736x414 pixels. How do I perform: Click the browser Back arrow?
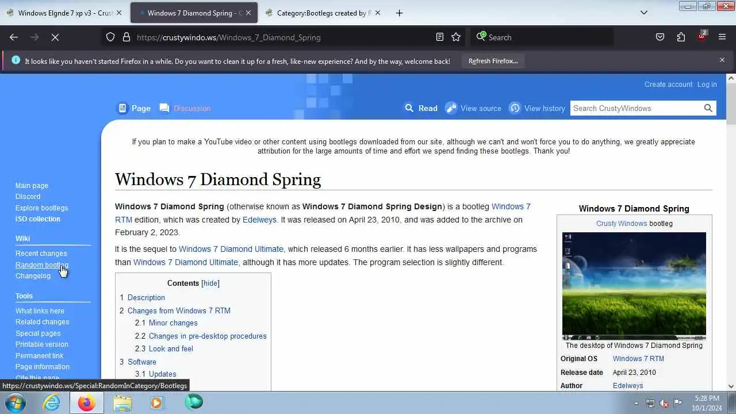tap(14, 37)
